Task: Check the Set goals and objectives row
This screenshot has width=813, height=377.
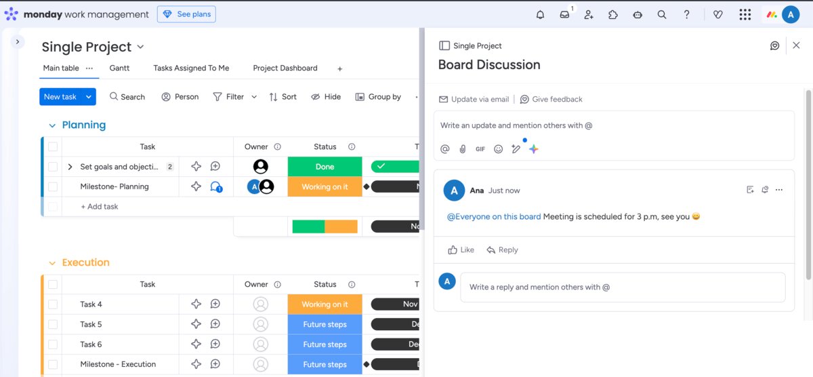Action: click(53, 167)
